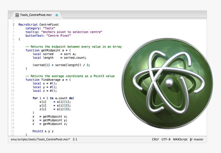This screenshot has width=221, height=153.
Task: Click 'getMidpoint x;' on line 27
Action: [x=55, y=117]
